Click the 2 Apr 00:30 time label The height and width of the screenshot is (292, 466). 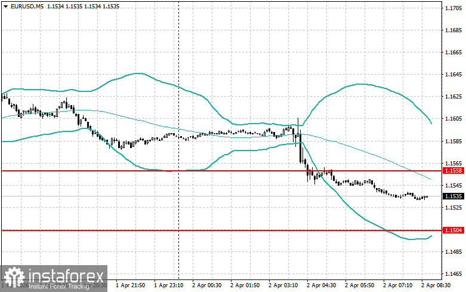[207, 285]
